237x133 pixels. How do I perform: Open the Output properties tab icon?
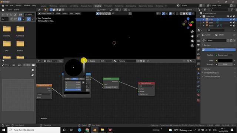pos(198,45)
